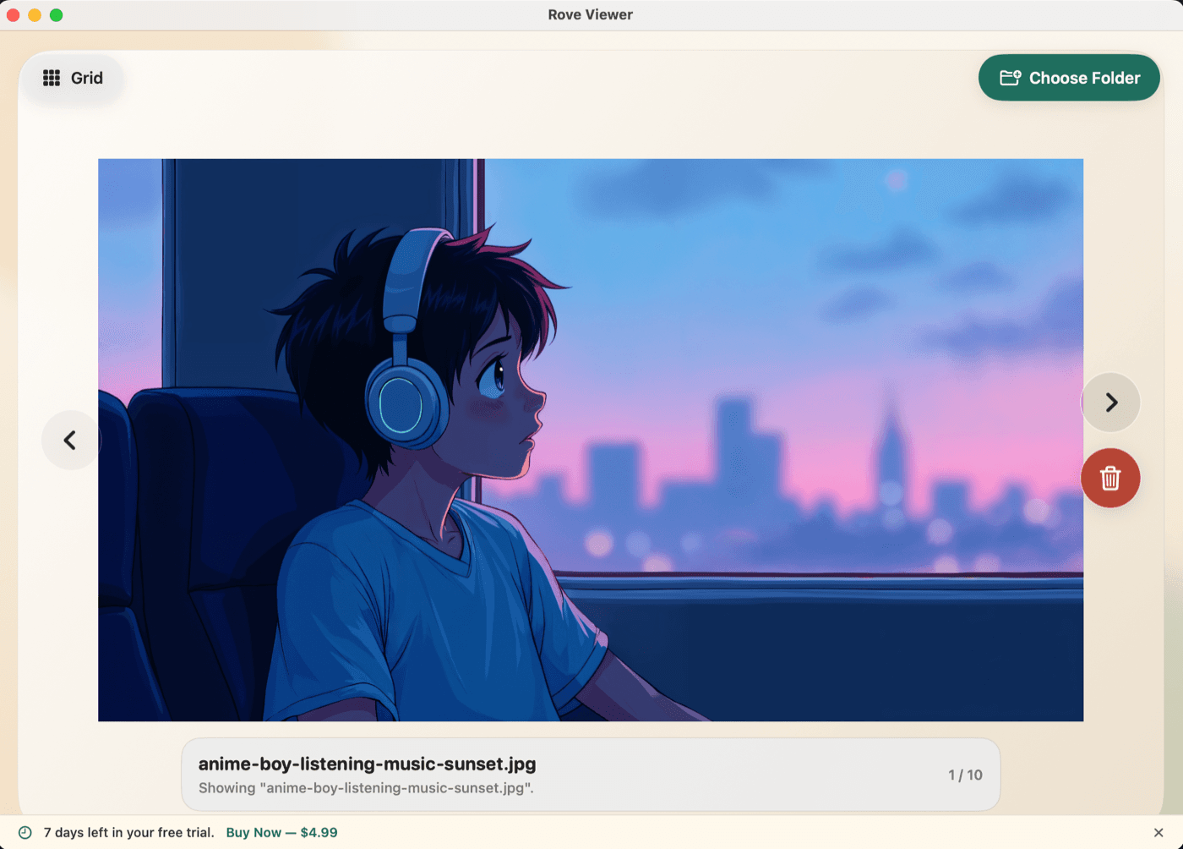Click the Rove Viewer window title
The height and width of the screenshot is (849, 1183).
591,14
